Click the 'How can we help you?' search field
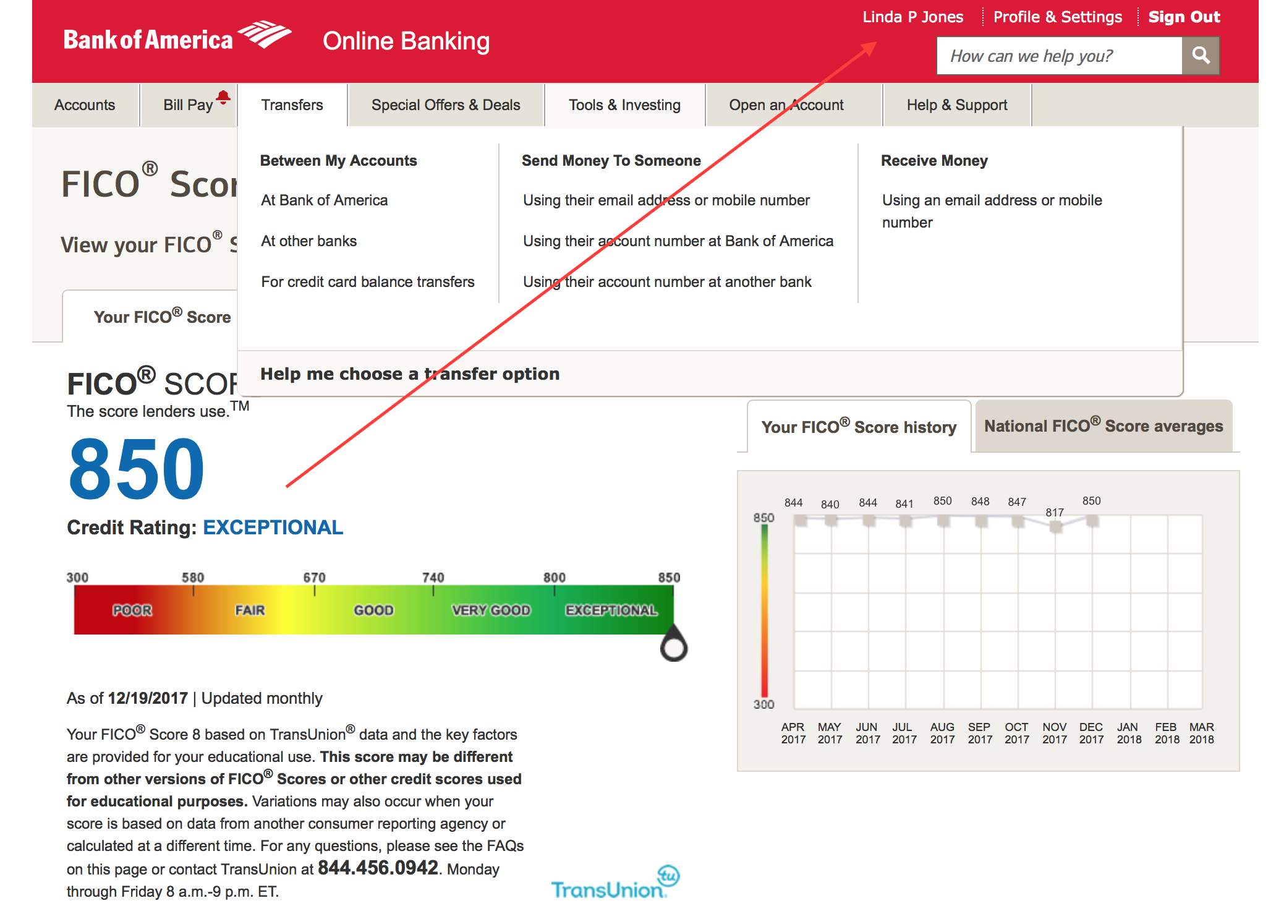Viewport: 1276px width, 919px height. coord(1060,56)
